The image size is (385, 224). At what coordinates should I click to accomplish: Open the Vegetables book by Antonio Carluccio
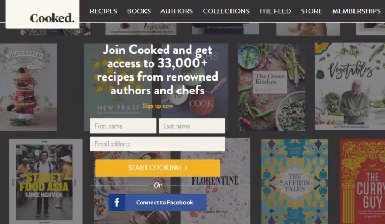pyautogui.click(x=350, y=86)
